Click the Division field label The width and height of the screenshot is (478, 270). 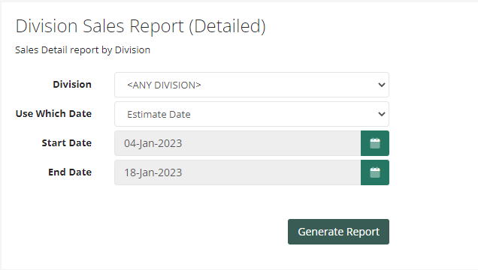click(72, 84)
